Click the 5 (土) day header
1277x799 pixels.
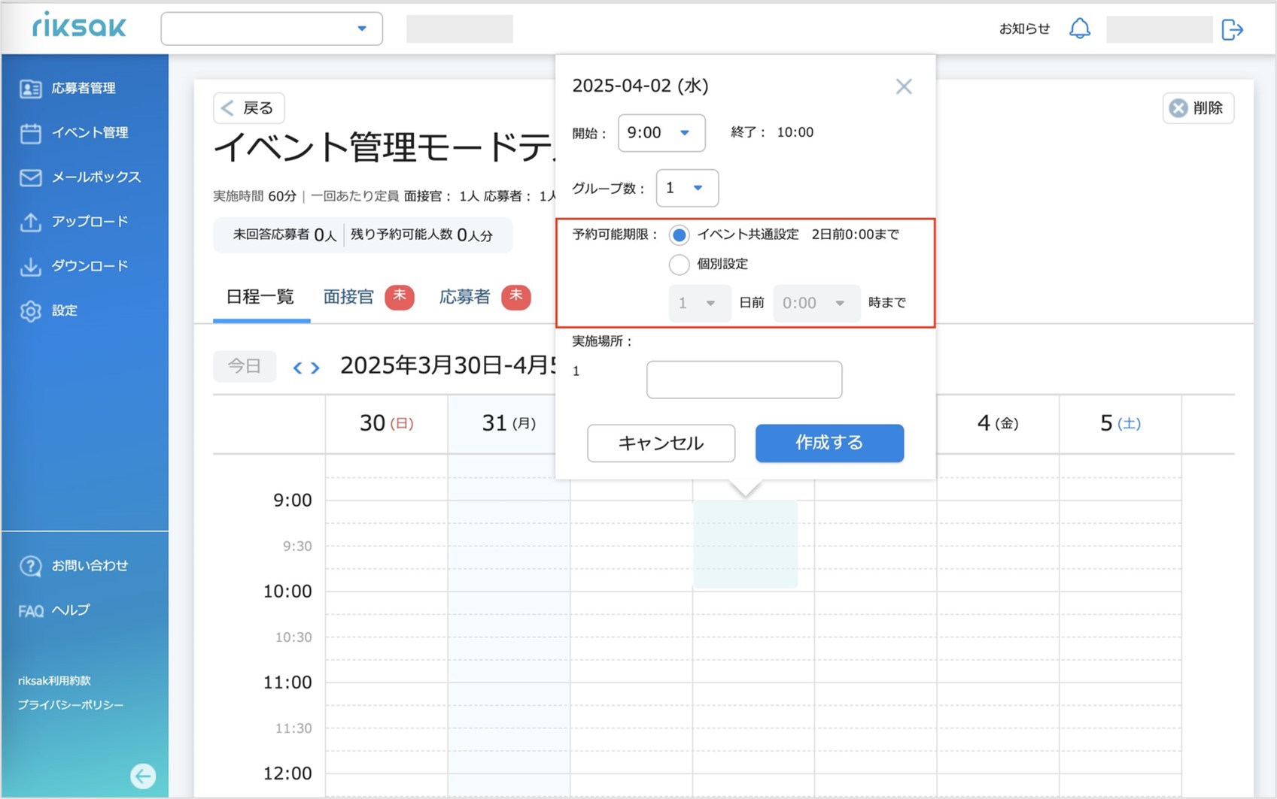1120,423
